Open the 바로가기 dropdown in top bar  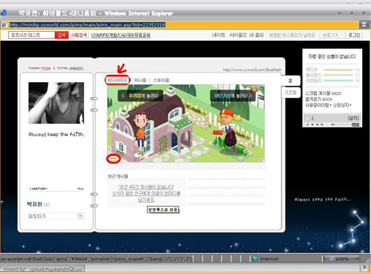pos(332,35)
